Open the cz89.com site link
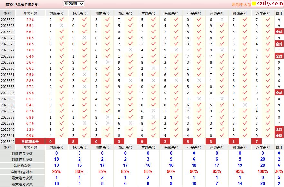 [267, 4]
